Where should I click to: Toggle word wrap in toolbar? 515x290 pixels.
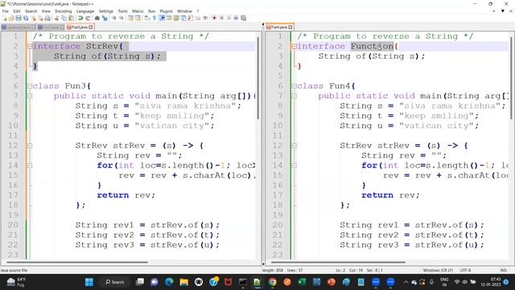(x=146, y=18)
